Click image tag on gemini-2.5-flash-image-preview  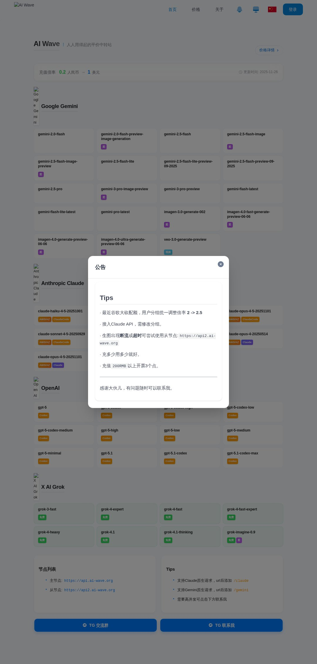tap(41, 174)
